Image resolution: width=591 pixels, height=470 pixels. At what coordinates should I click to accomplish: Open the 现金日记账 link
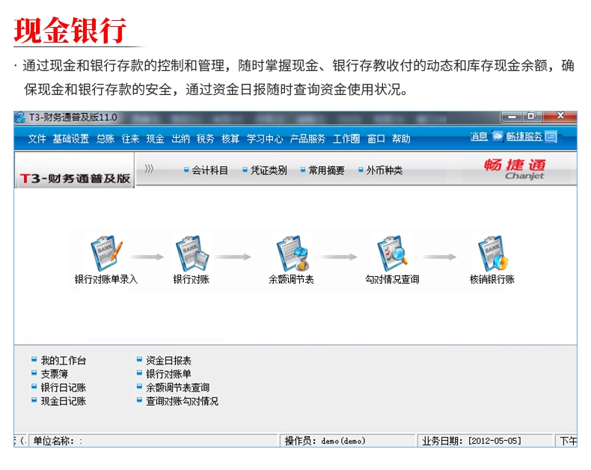point(63,401)
